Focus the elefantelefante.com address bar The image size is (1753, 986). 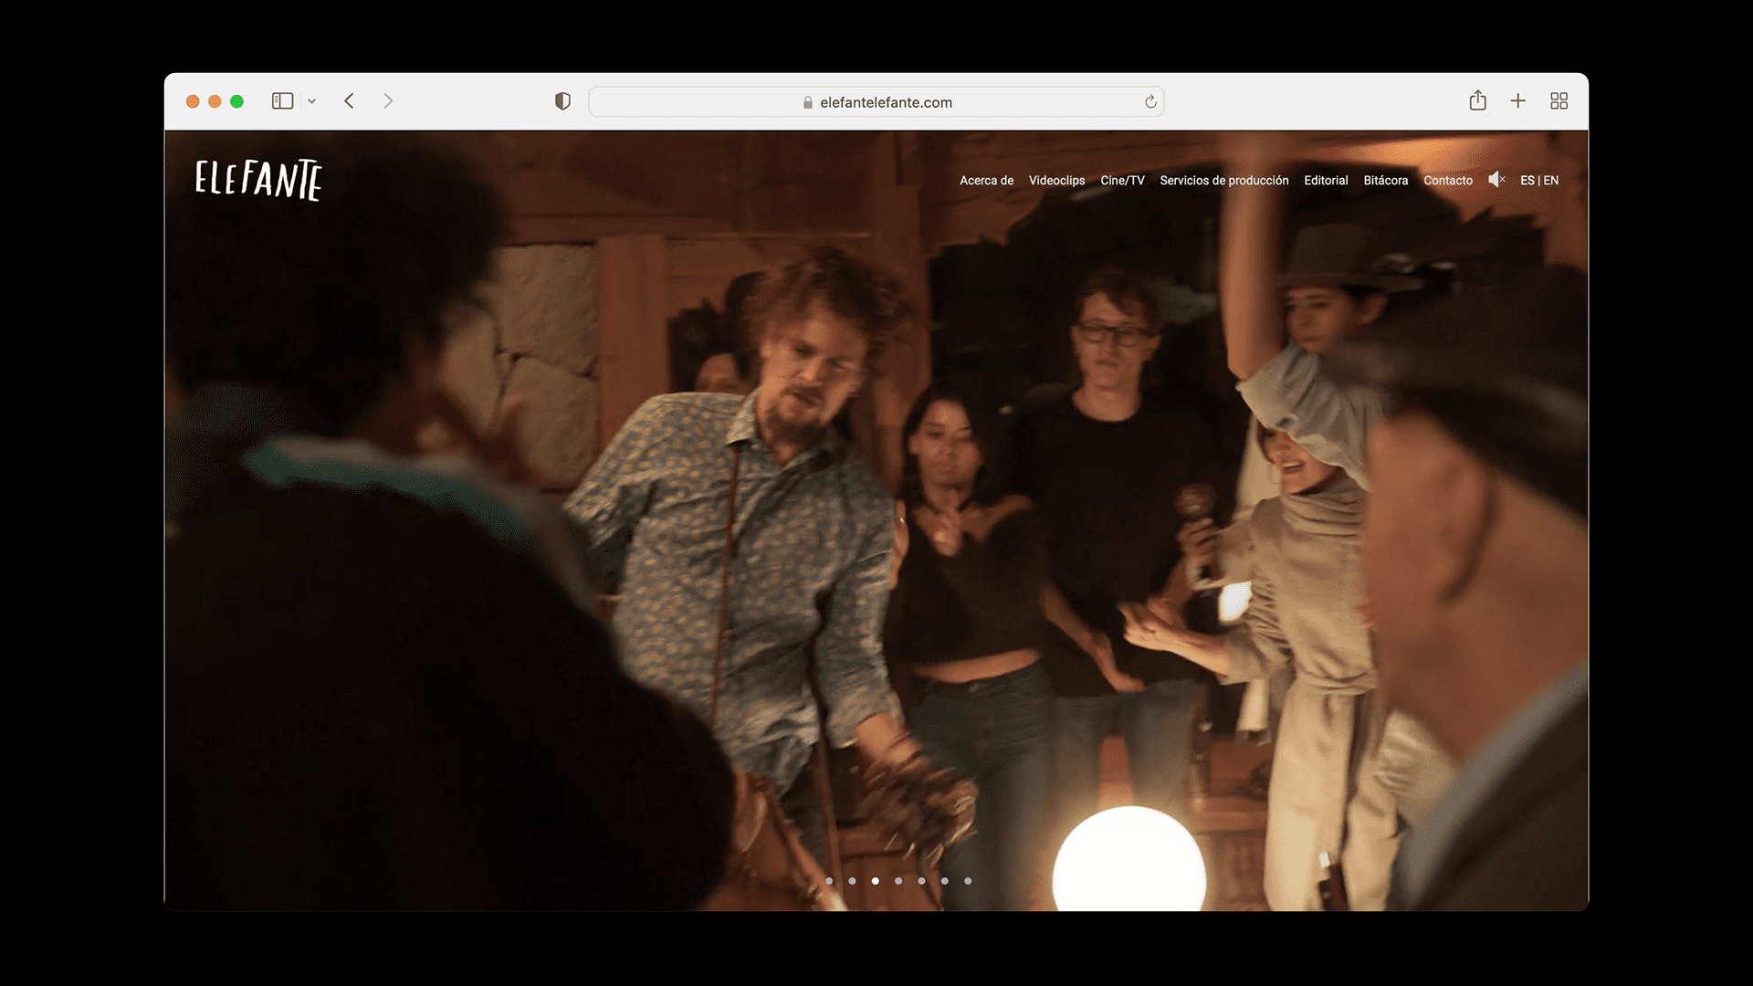click(876, 101)
